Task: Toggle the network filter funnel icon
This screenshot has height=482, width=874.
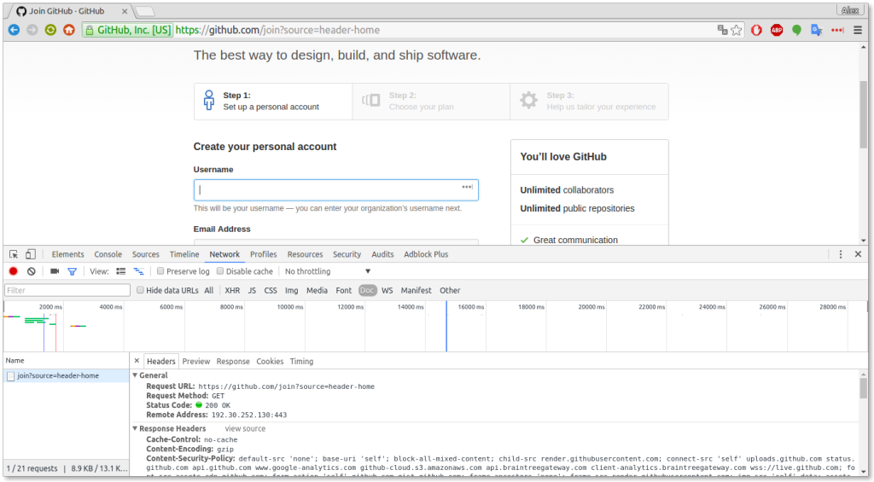Action: pyautogui.click(x=72, y=271)
